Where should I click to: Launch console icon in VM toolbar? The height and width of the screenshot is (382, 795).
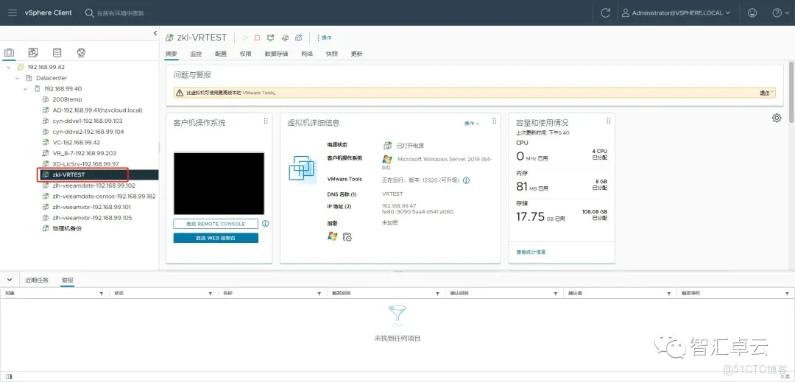click(x=271, y=38)
